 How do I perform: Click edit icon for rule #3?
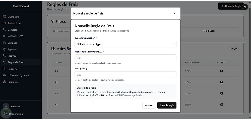[221, 71]
